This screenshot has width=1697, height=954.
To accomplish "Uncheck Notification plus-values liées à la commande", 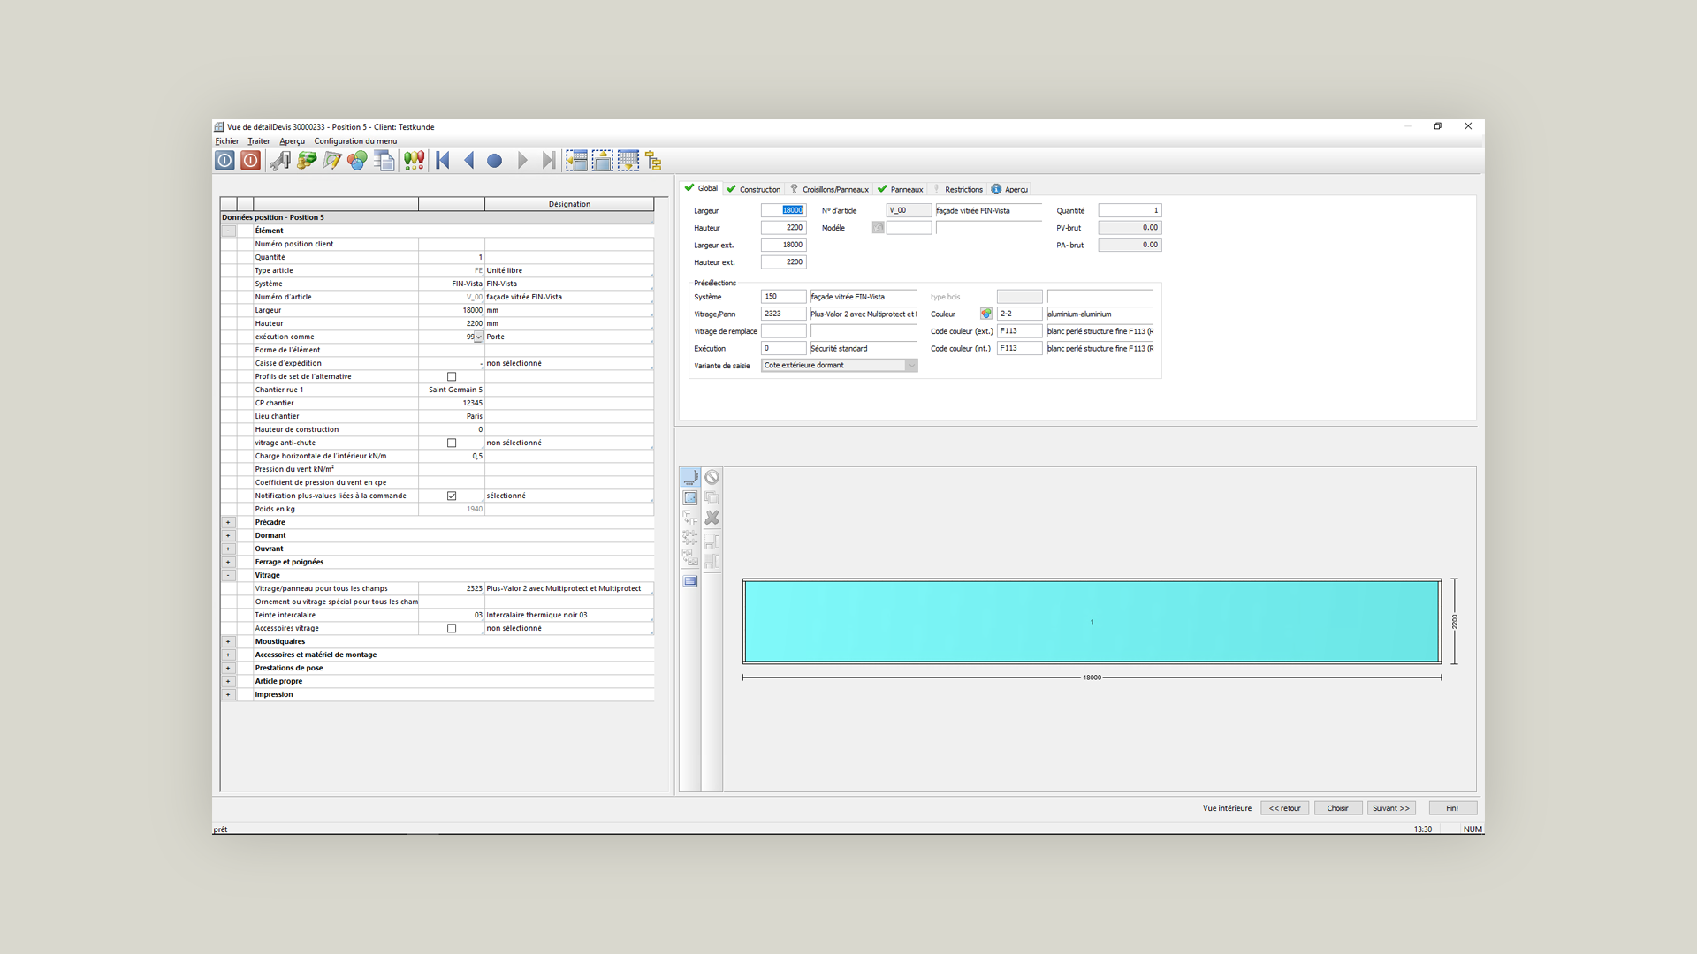I will pos(452,496).
